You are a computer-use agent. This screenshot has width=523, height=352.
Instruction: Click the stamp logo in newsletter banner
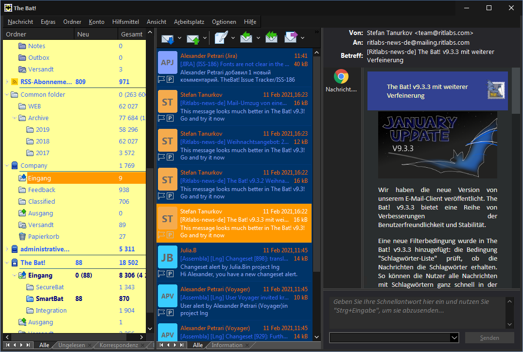point(496,90)
